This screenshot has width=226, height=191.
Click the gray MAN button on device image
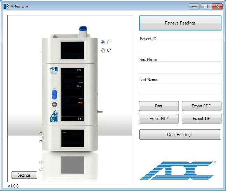[x=54, y=104]
